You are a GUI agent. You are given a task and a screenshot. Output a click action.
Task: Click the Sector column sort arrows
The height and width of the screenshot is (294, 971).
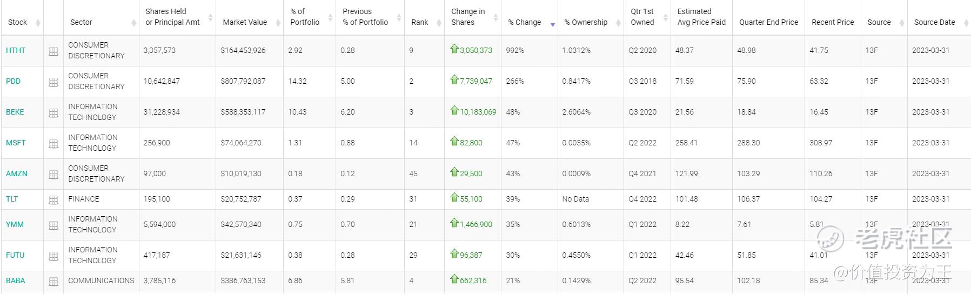click(133, 23)
